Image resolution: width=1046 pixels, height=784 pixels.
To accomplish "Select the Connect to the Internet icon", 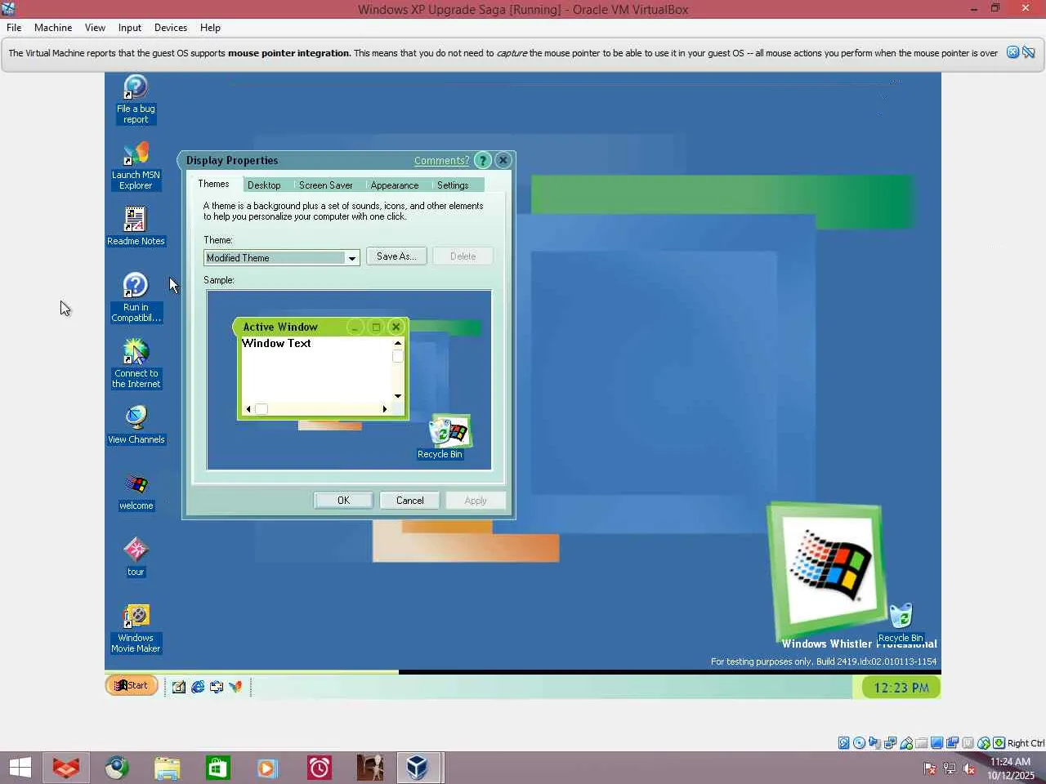I will (x=136, y=364).
